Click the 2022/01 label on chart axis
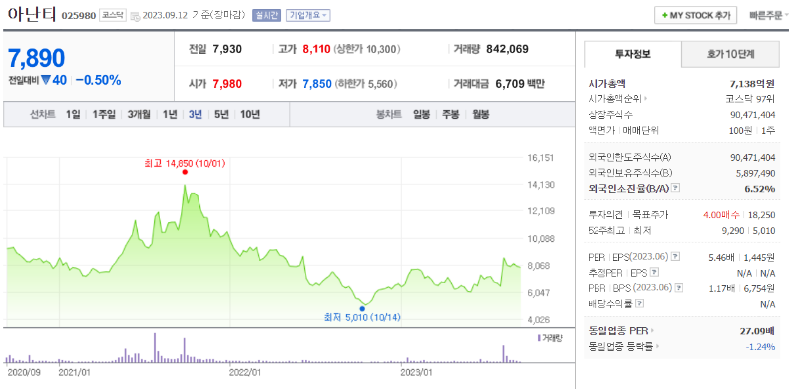Screen dimensions: 798x389 coord(245,372)
